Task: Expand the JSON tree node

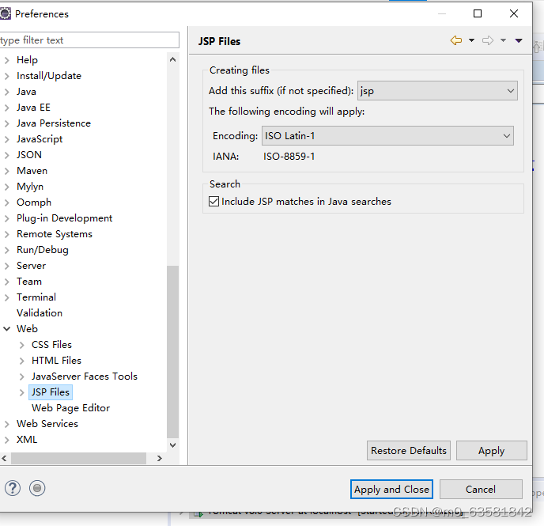Action: (6, 155)
